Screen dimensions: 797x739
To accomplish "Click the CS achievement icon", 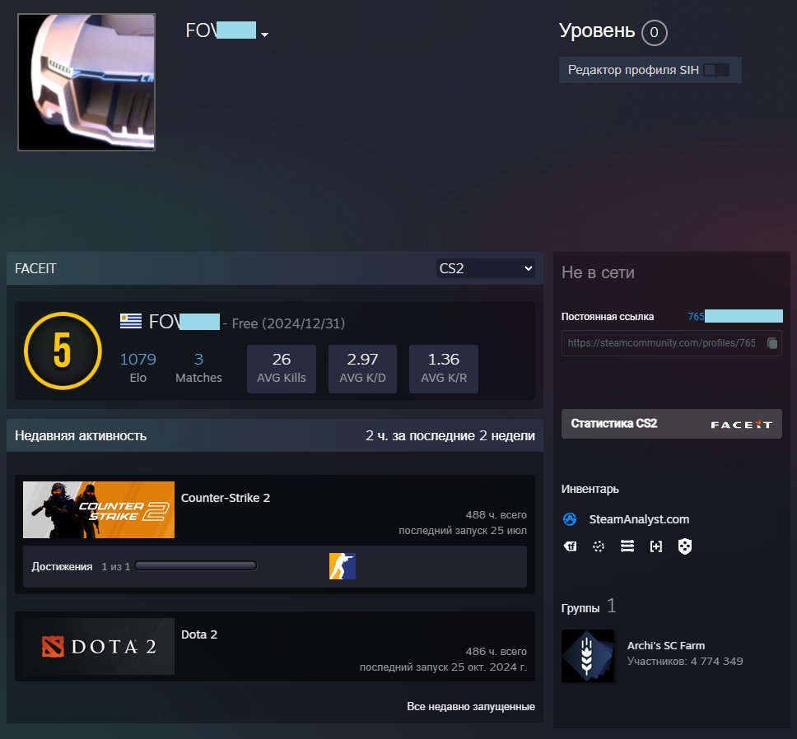I will point(342,566).
